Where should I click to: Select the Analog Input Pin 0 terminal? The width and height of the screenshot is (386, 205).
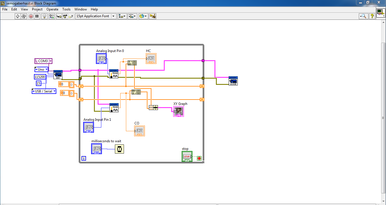pos(101,59)
